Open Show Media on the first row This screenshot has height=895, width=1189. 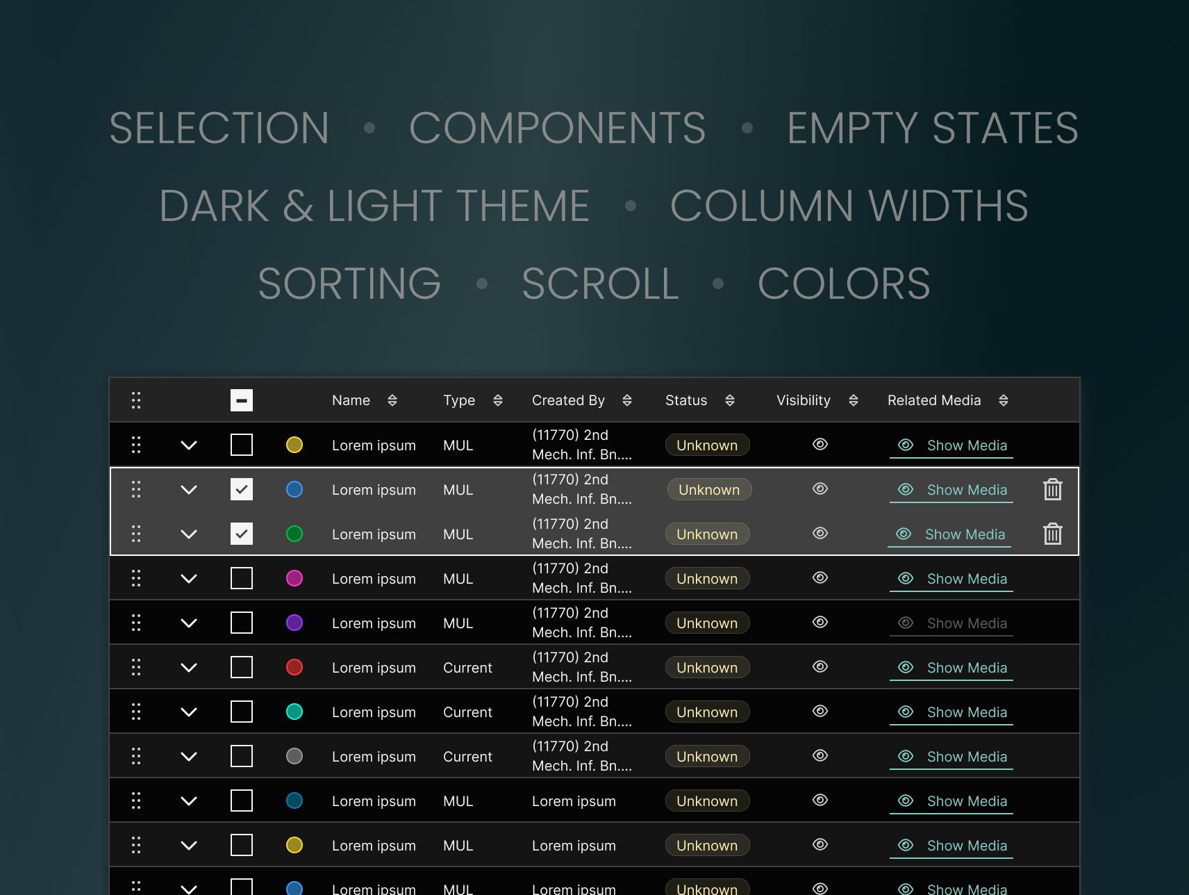[x=967, y=445]
